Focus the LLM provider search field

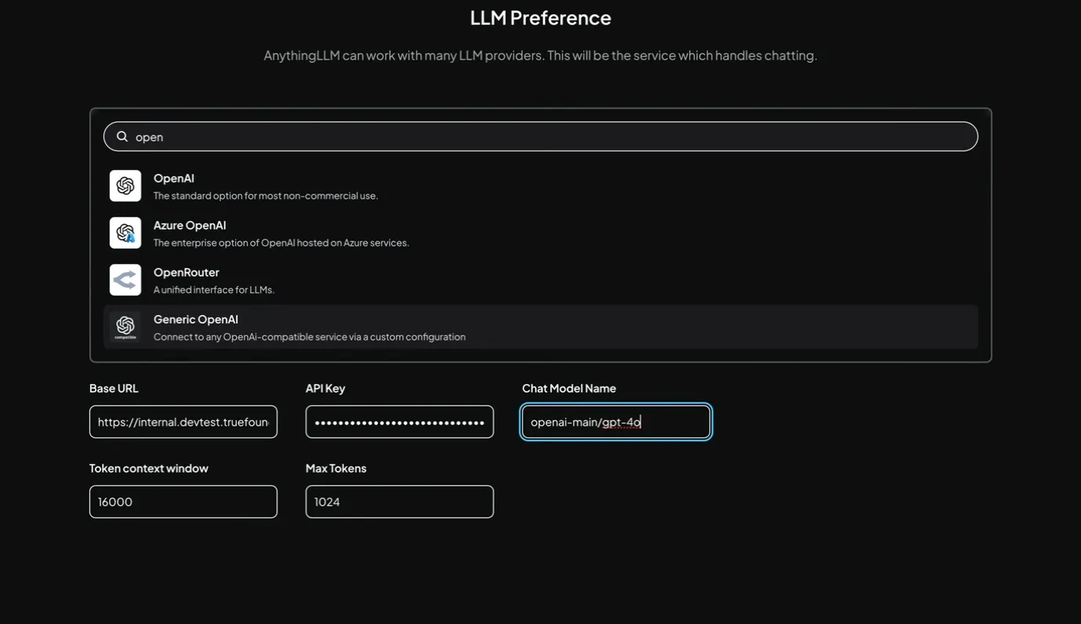(541, 136)
